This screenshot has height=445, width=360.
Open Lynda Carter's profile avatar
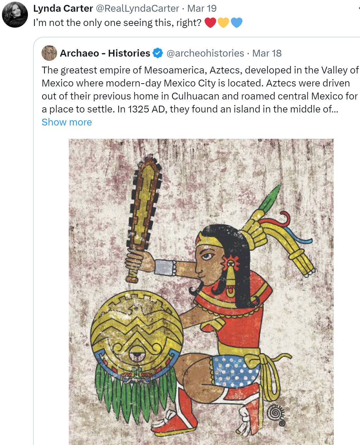point(15,15)
